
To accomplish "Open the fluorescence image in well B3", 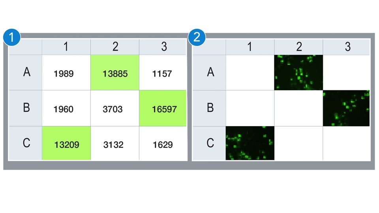I will coord(346,108).
